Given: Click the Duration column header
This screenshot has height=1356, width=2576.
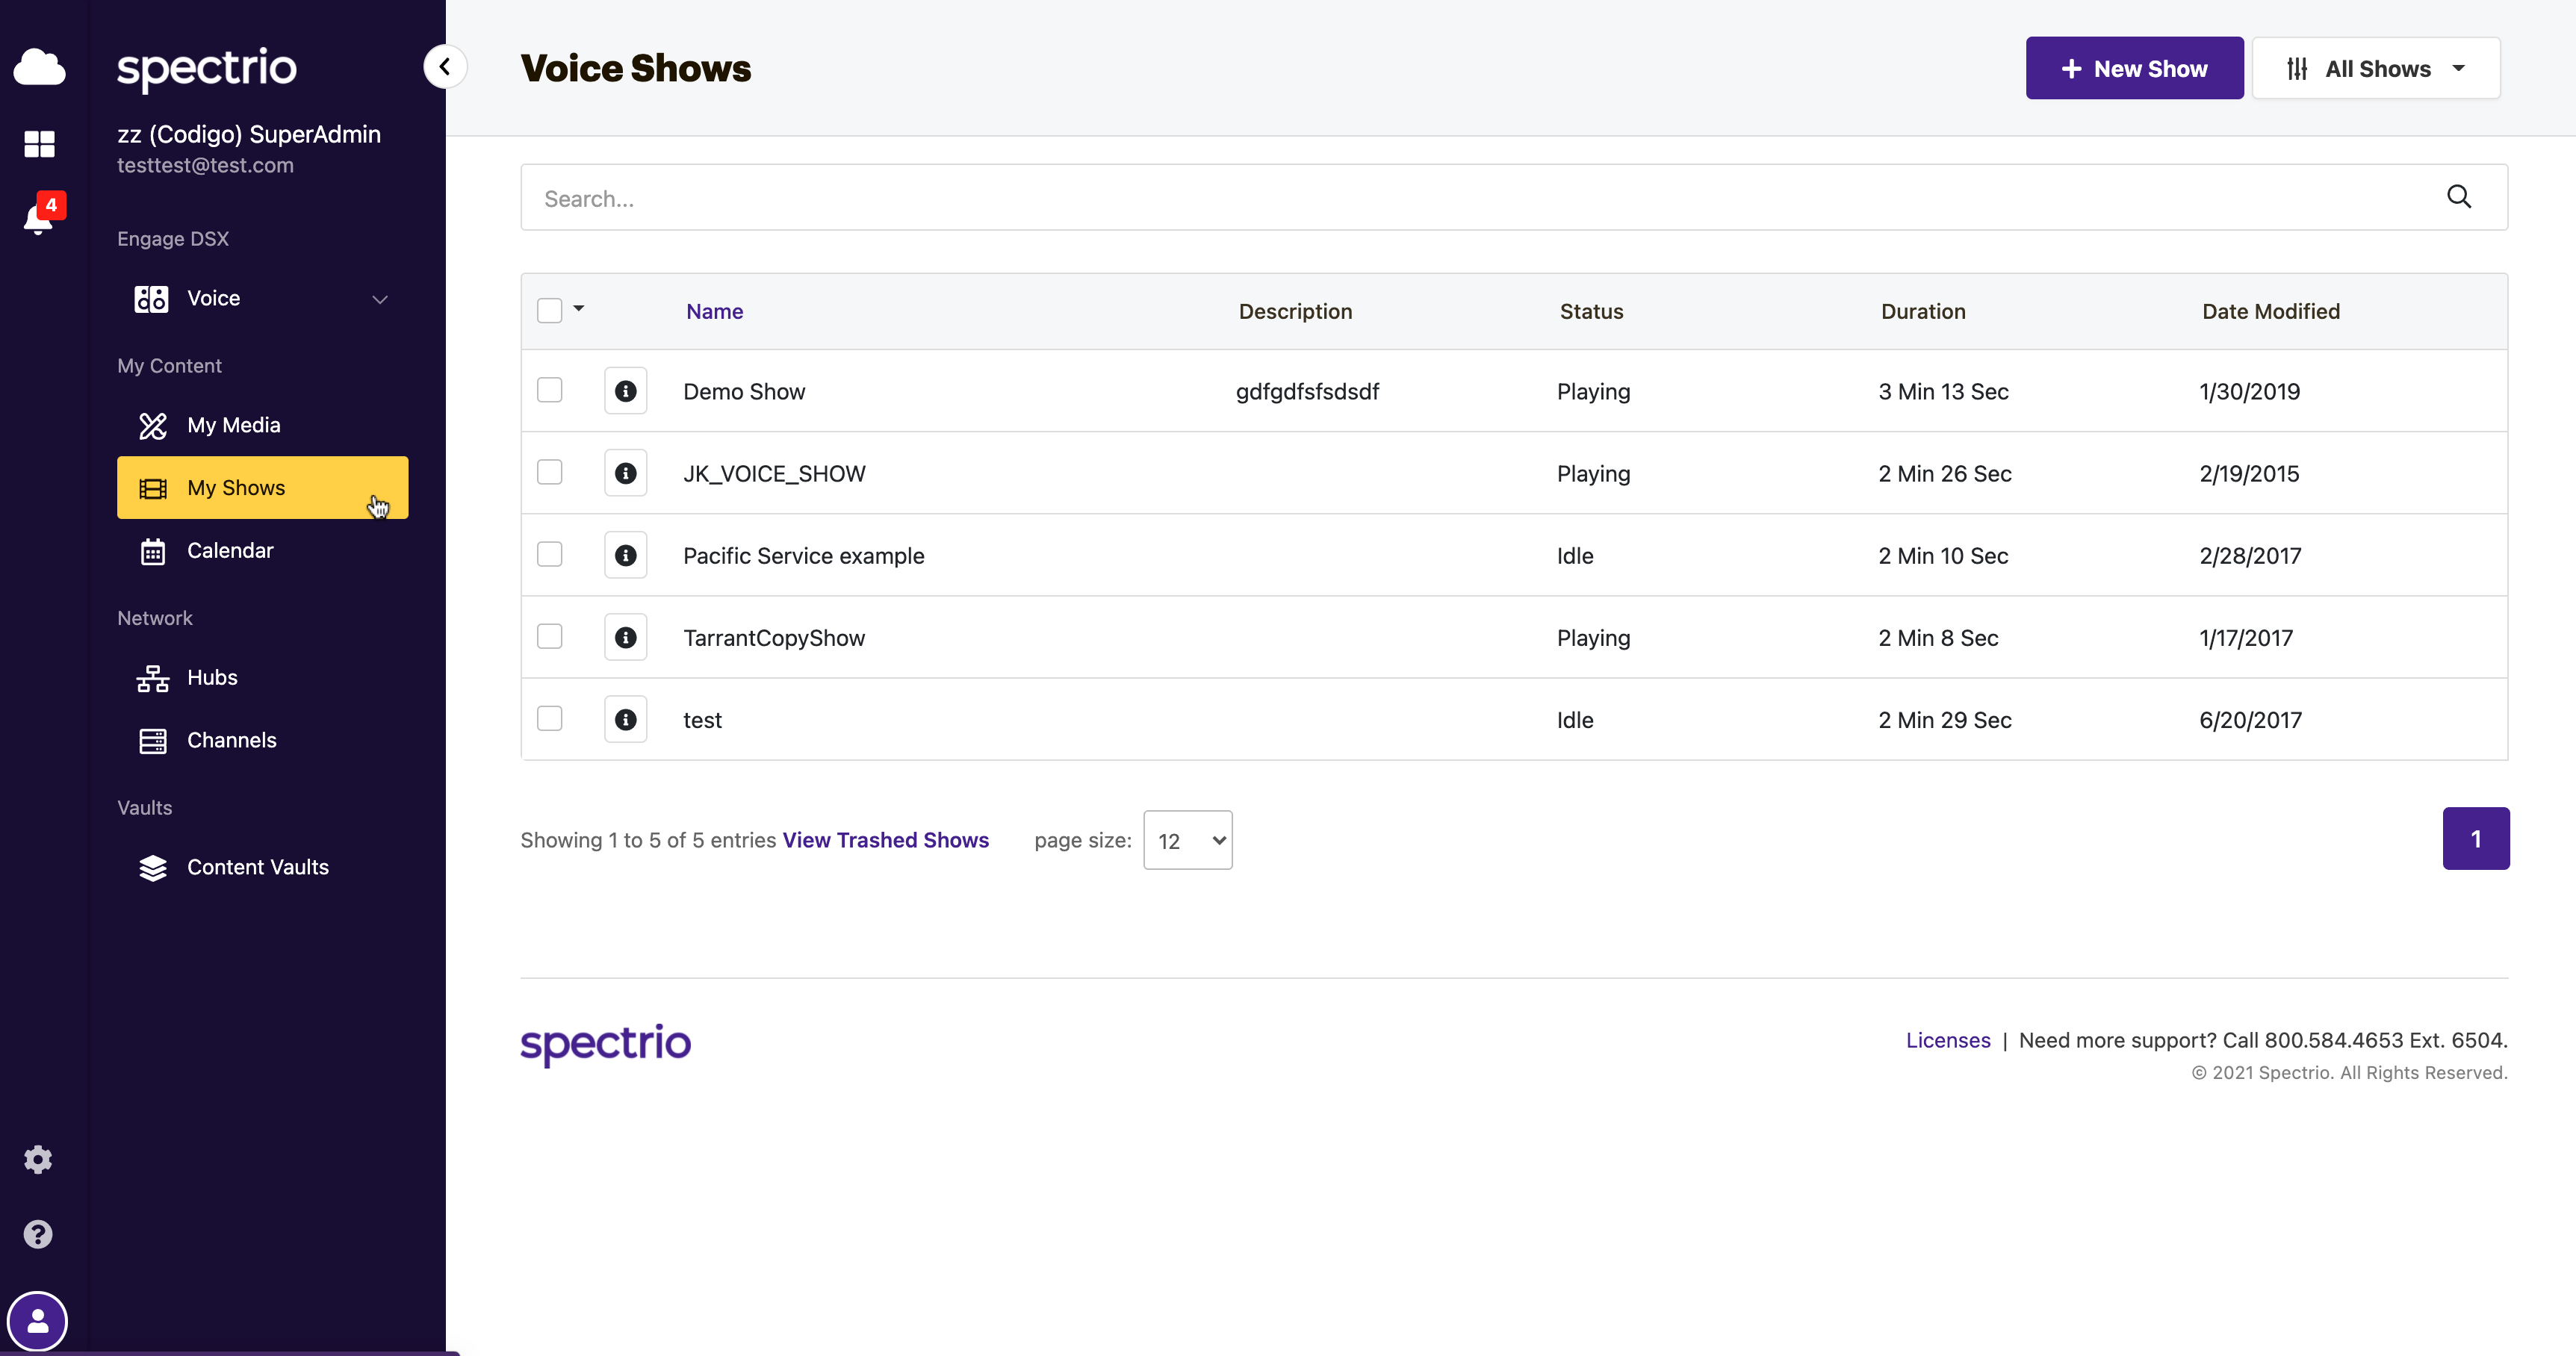Looking at the screenshot, I should click(x=1923, y=311).
